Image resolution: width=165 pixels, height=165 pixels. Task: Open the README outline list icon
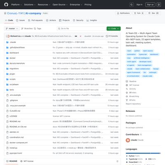pos(117,161)
